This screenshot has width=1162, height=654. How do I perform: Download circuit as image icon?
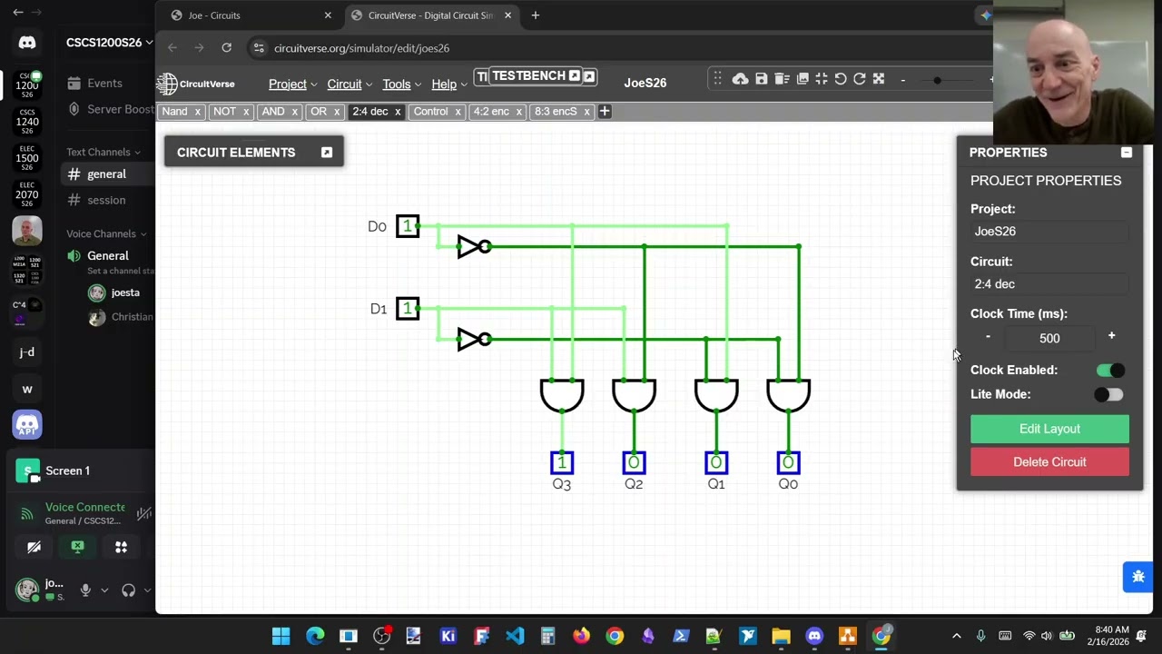point(803,79)
